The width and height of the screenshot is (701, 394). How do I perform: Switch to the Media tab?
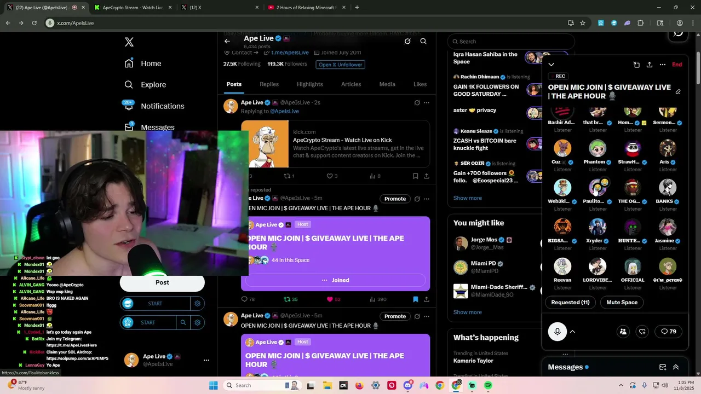point(387,84)
